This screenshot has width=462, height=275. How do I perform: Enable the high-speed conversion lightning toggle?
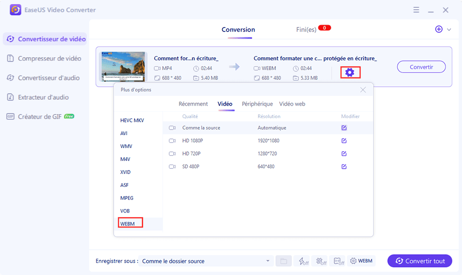pyautogui.click(x=302, y=261)
